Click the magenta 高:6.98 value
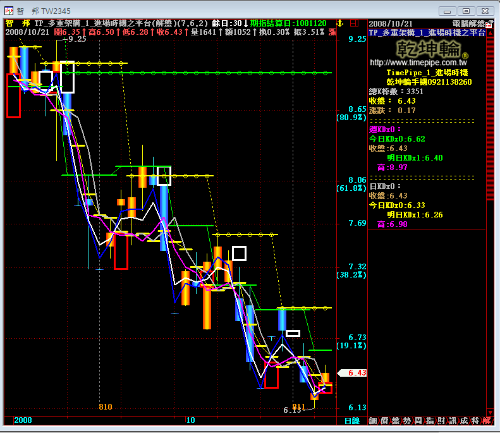The width and height of the screenshot is (500, 433). 393,224
